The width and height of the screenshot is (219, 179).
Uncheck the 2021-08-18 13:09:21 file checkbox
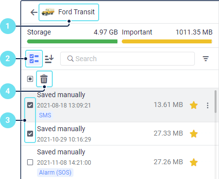[x=30, y=105]
